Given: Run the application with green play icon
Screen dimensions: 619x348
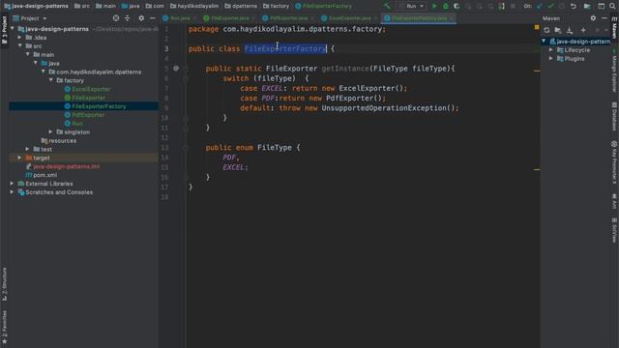Looking at the screenshot, I should 434,6.
